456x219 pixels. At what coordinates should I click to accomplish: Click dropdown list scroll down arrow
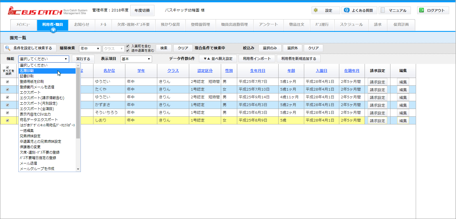(x=78, y=169)
